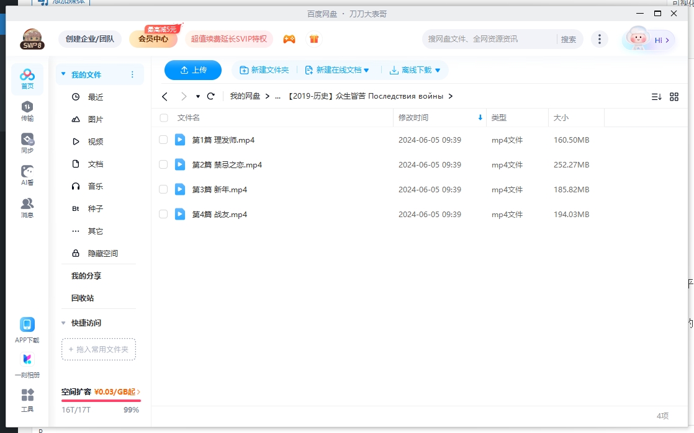Open the 空间扩容 storage expansion link
Image resolution: width=694 pixels, height=433 pixels.
pos(99,392)
